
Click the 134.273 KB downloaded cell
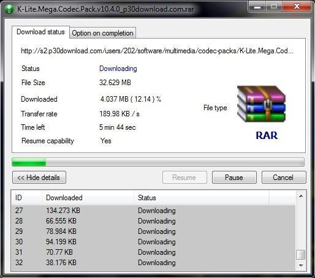[63, 211]
